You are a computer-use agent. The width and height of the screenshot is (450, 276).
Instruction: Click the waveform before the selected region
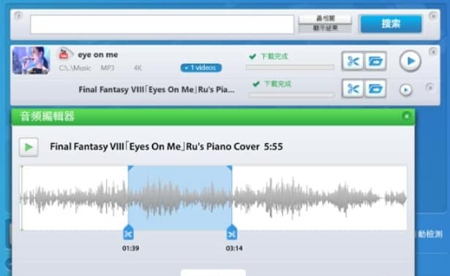click(x=75, y=198)
